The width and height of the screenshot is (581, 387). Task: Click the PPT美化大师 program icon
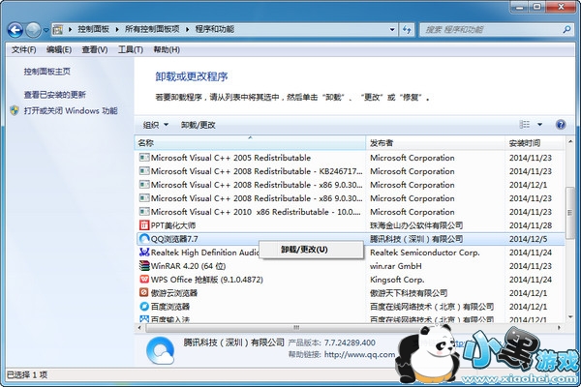144,225
